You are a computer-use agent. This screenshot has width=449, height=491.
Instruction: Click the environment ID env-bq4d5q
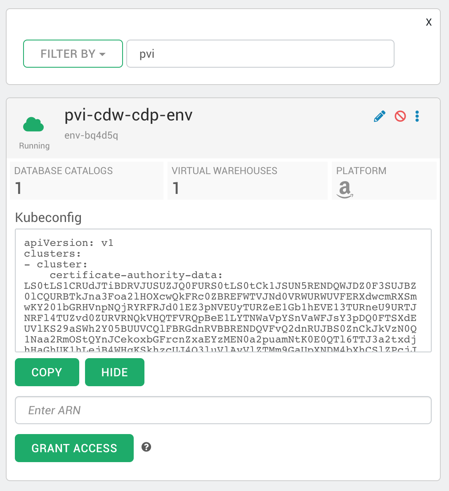pos(91,135)
